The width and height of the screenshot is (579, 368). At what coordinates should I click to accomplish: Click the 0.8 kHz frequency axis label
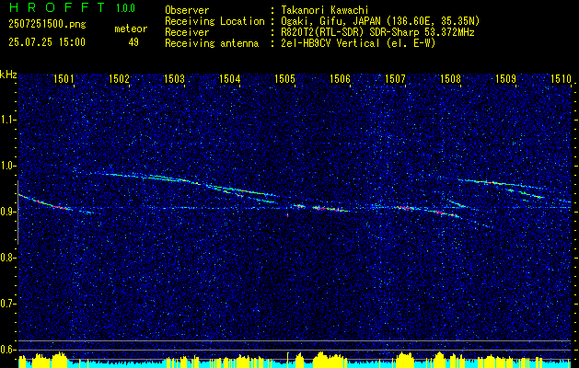pos(8,258)
